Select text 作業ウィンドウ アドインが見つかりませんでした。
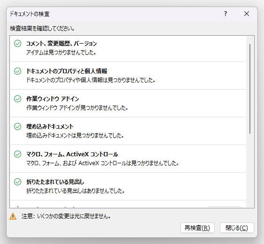Viewport: 264px width, 244px height. click(77, 108)
